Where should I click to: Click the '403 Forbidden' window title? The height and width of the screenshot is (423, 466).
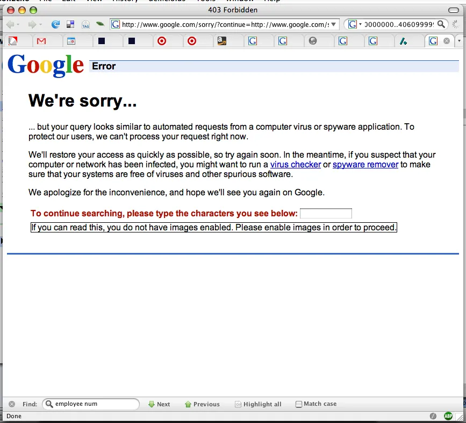233,10
